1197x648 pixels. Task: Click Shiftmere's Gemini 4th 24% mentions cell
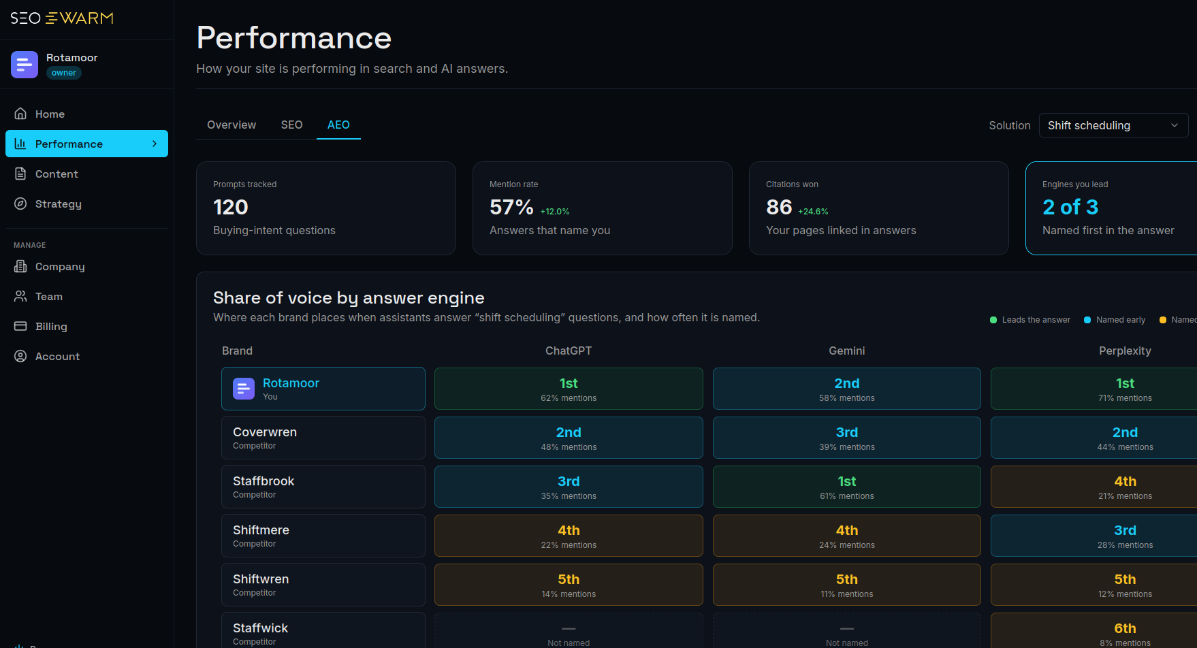click(847, 536)
